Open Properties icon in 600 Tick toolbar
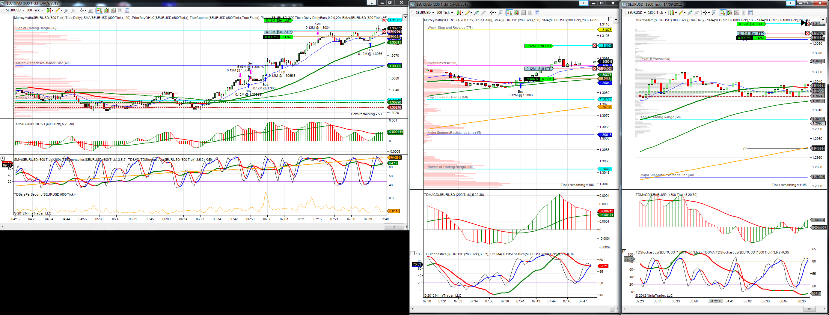 pos(127,10)
